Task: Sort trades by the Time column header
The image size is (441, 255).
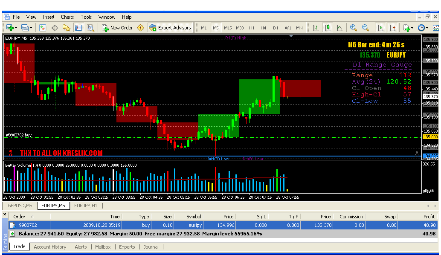Action: [86, 217]
